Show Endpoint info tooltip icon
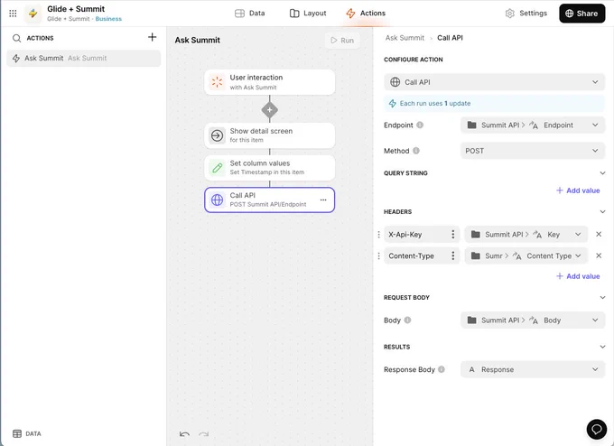Screen dimensions: 614x446 pos(420,125)
